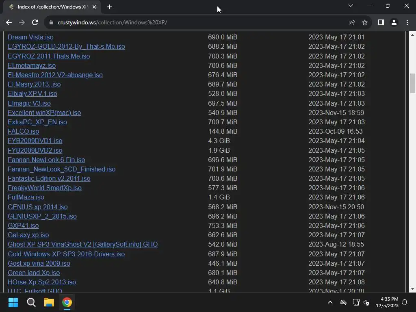This screenshot has height=312, width=416.
Task: Open EGYROZ-GOLD-2012-By_That-s.Me.iso link
Action: click(x=66, y=46)
